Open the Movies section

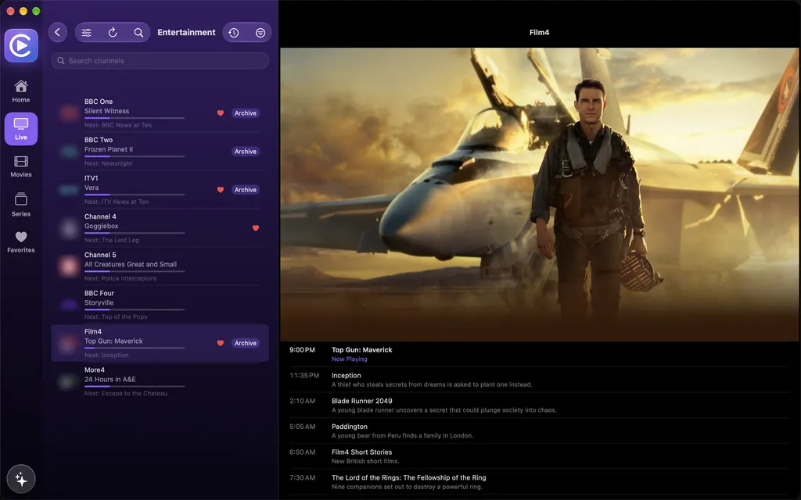tap(21, 167)
